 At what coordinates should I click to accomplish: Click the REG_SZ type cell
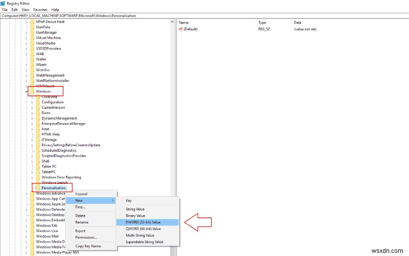(x=264, y=29)
